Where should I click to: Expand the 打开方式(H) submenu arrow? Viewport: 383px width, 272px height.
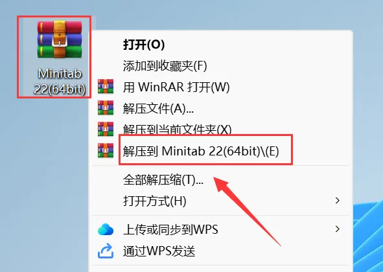(338, 201)
